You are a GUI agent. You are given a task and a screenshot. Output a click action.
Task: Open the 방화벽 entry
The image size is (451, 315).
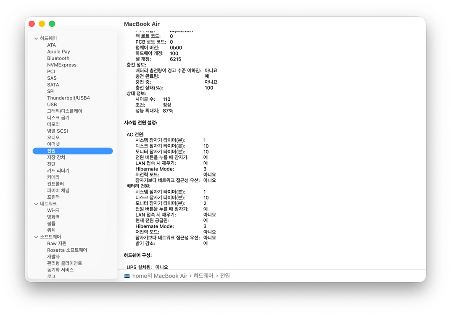pyautogui.click(x=53, y=217)
